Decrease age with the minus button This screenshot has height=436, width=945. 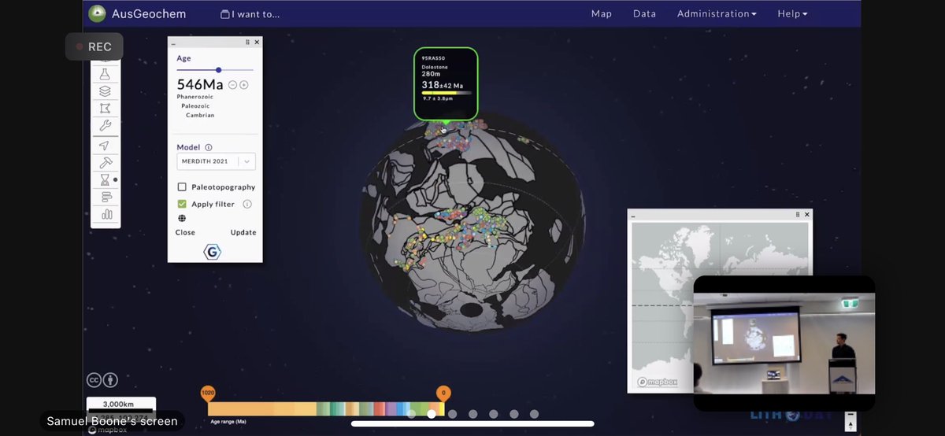(x=232, y=85)
